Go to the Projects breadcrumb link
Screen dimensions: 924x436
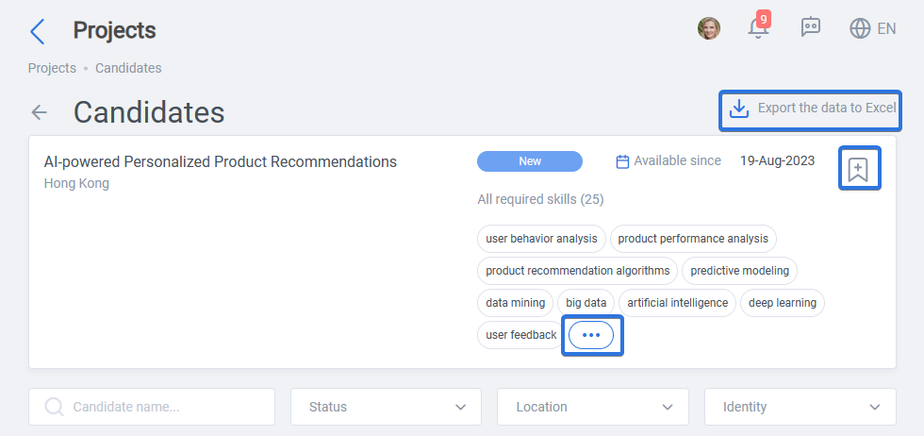[x=52, y=68]
